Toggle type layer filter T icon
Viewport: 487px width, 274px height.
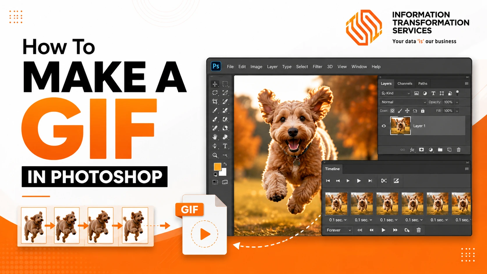pos(433,93)
